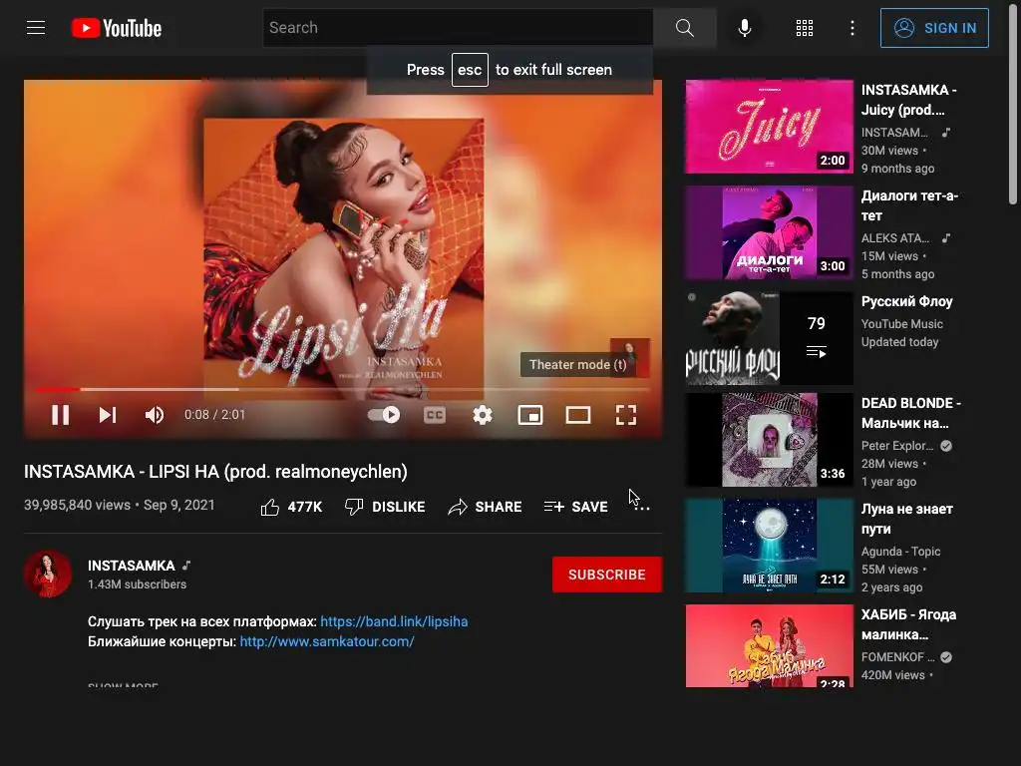Open the YouTube Music channel text

901,324
